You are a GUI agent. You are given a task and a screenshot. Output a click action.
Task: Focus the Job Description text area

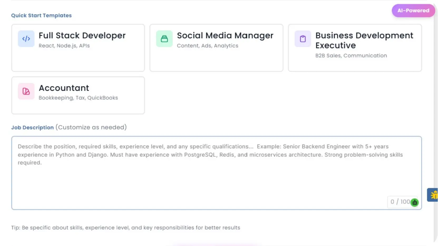216,173
